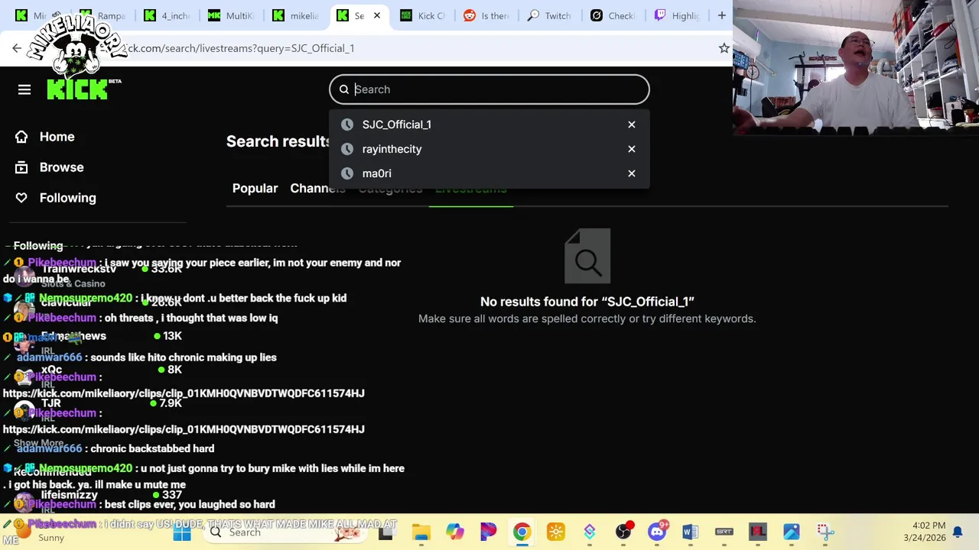Open Following in Kick sidebar
979x550 pixels.
coord(67,198)
